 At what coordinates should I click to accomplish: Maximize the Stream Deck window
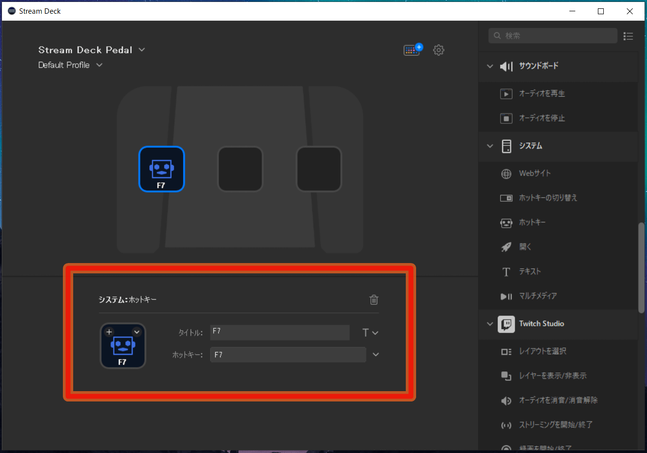pos(600,11)
